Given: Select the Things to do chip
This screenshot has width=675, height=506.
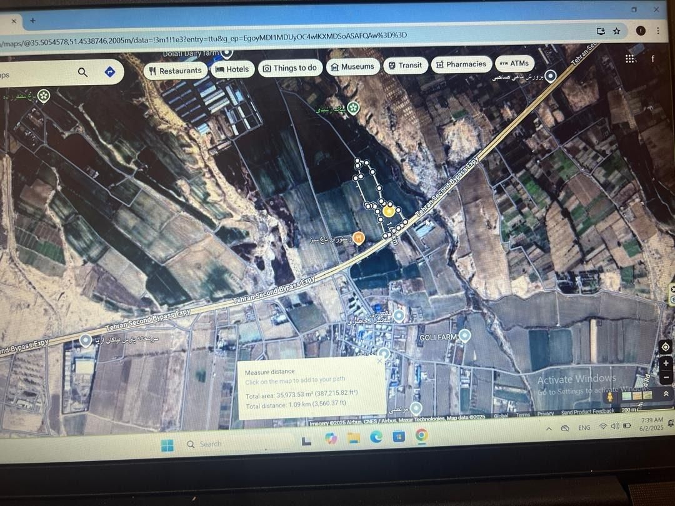Looking at the screenshot, I should click(290, 68).
